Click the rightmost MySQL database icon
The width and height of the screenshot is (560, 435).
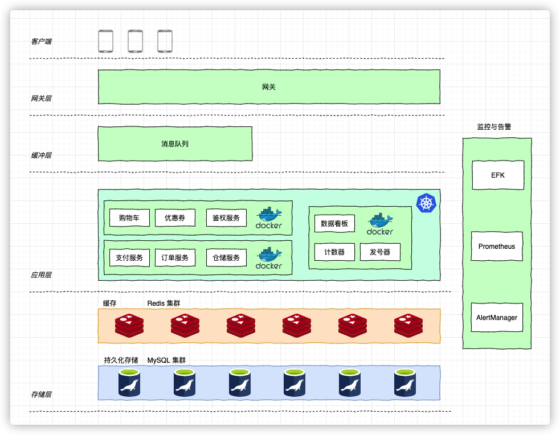click(x=408, y=383)
